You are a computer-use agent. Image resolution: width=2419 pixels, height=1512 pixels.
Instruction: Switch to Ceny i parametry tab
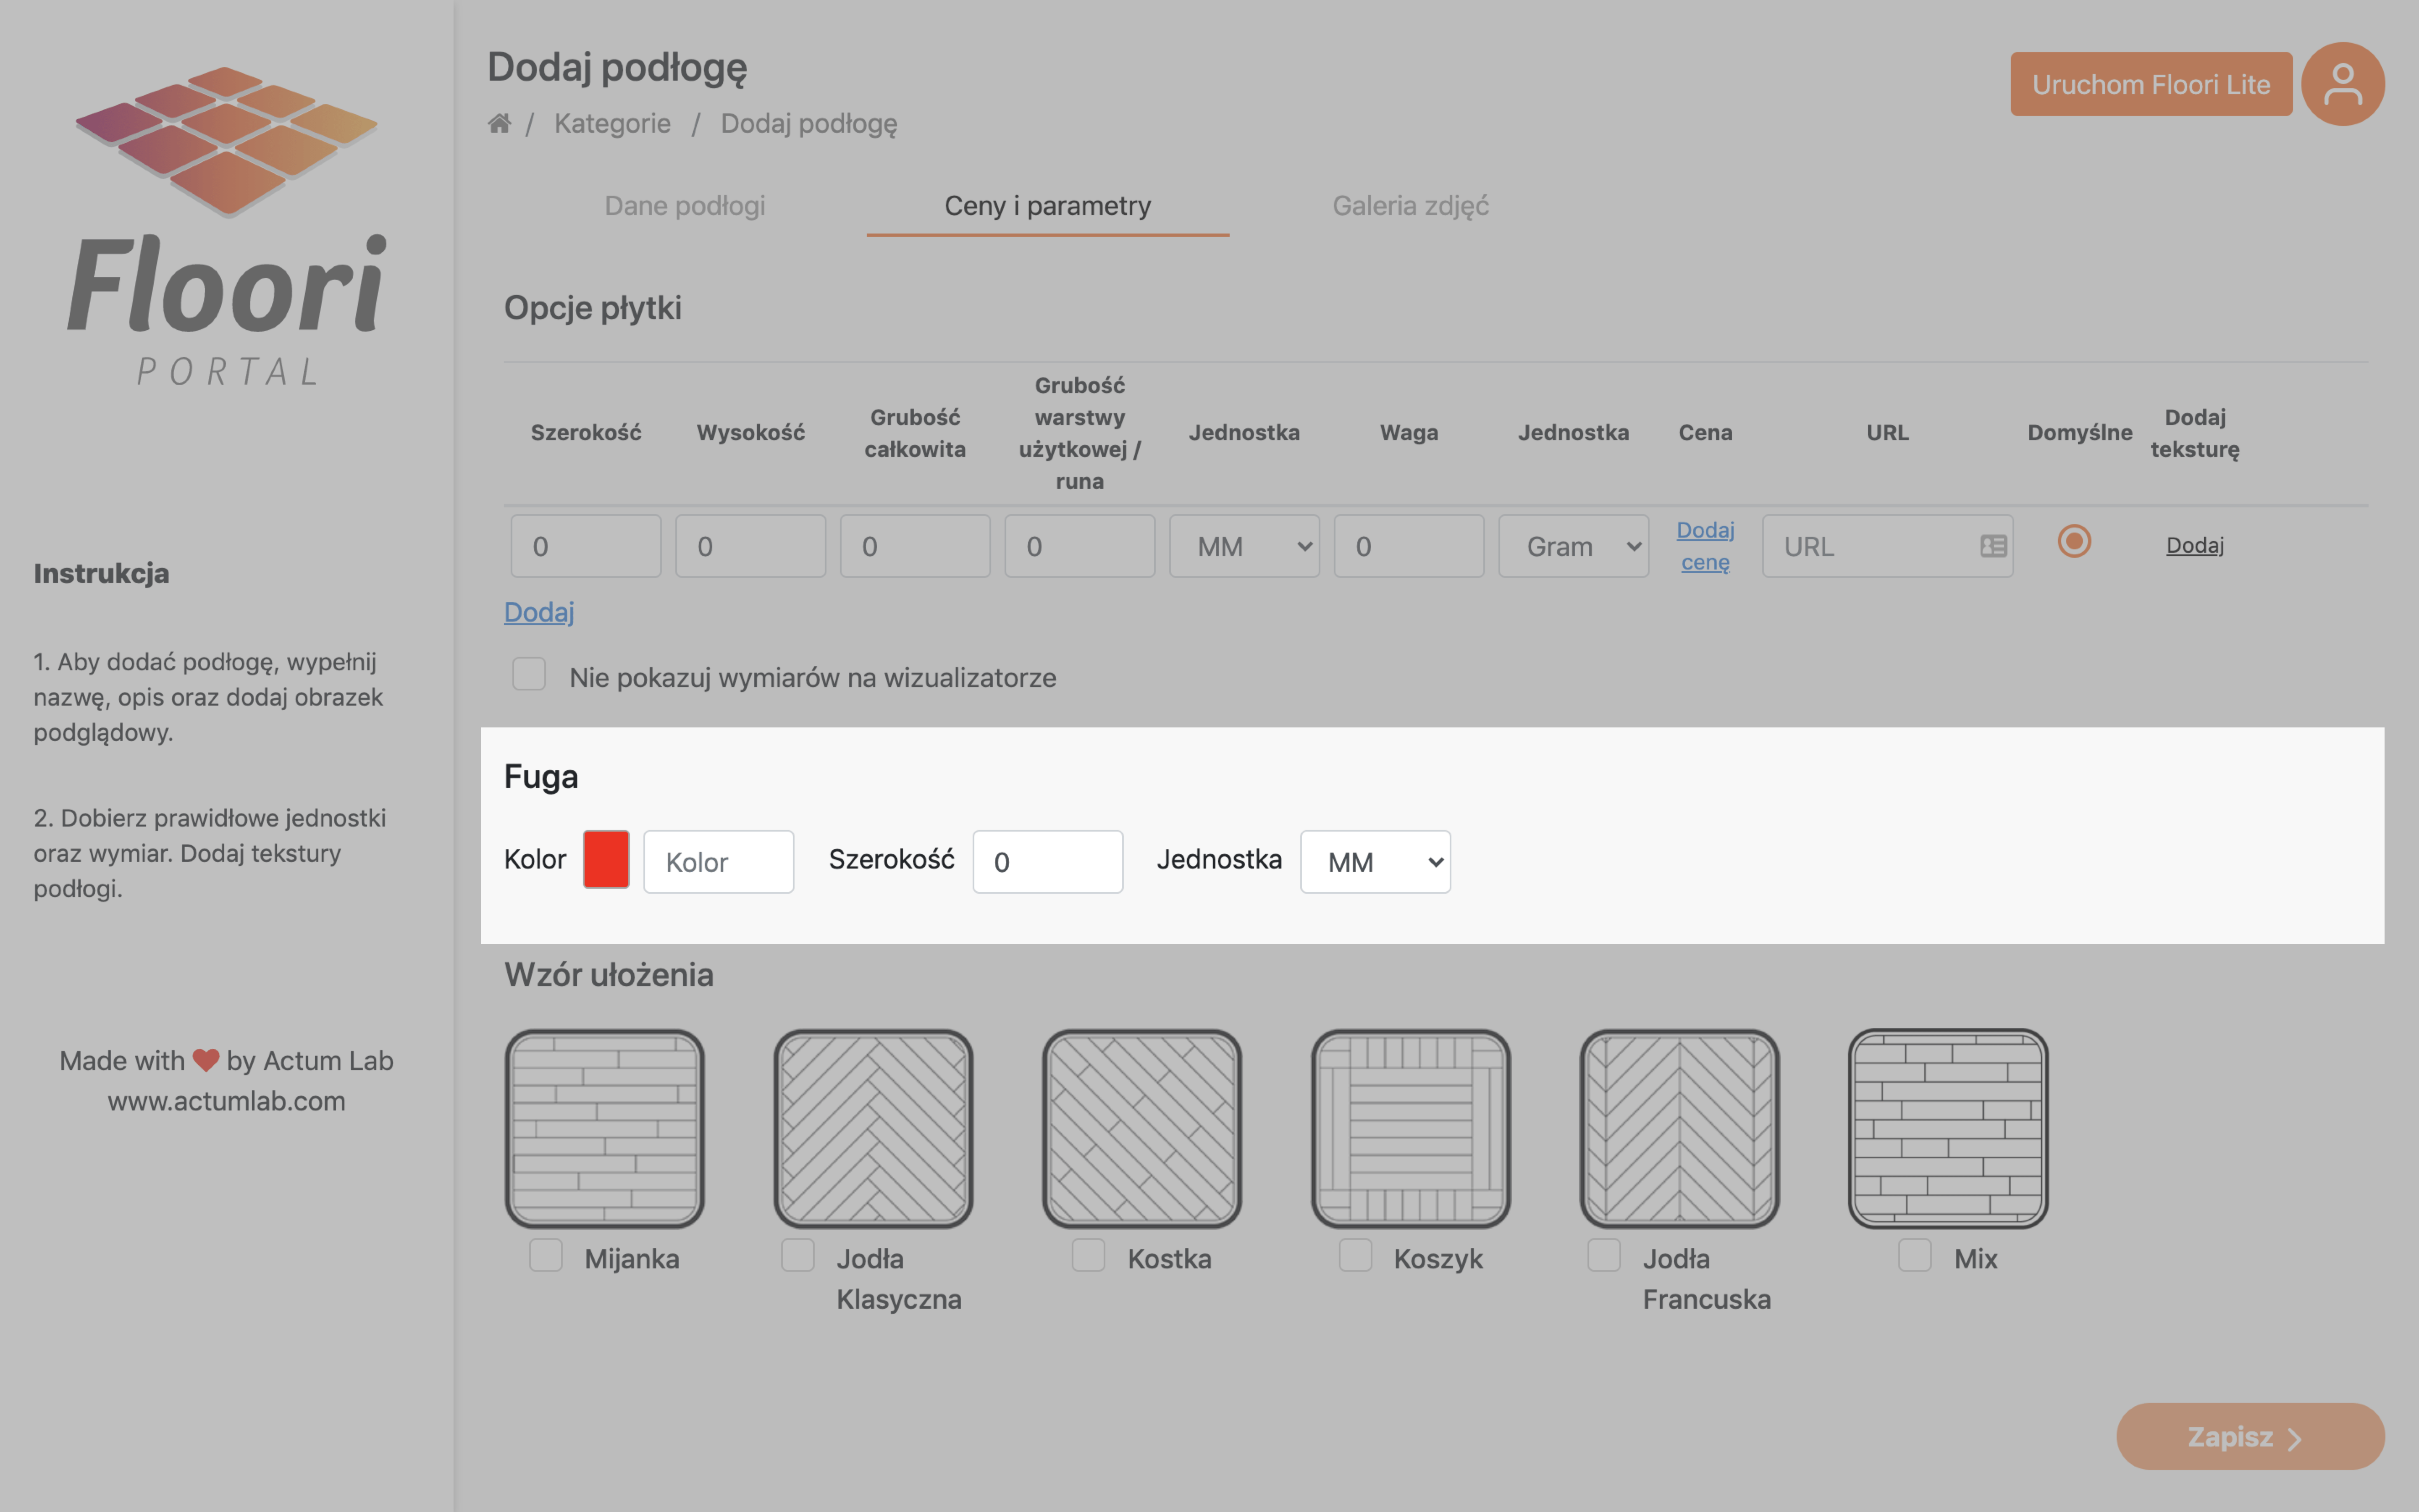(1047, 206)
